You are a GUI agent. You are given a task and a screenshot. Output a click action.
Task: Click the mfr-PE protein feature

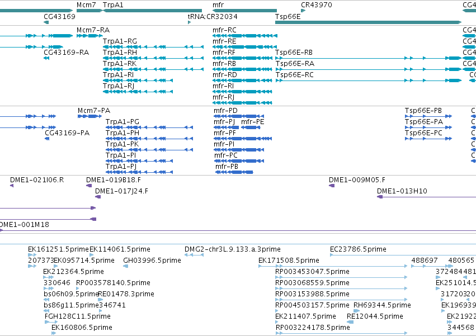coord(251,127)
